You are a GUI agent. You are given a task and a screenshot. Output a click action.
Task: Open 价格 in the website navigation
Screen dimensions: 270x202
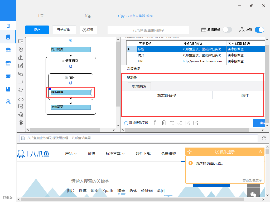[x=91, y=154]
